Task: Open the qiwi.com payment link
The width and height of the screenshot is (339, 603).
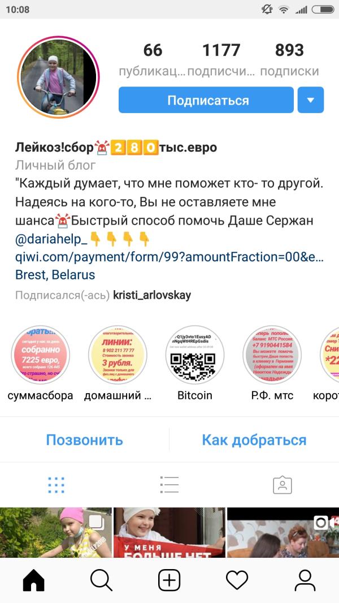Action: (169, 257)
